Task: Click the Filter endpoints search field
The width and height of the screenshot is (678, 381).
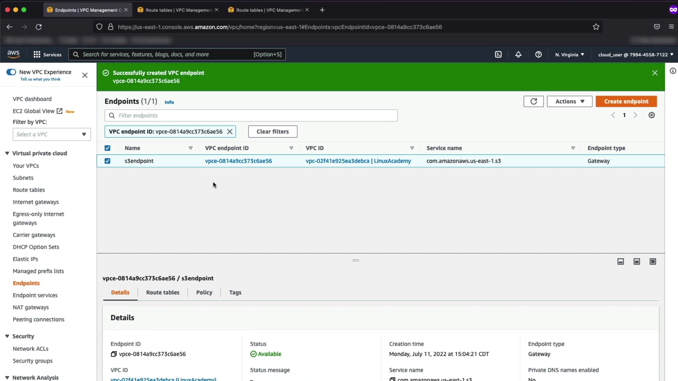Action: click(251, 115)
